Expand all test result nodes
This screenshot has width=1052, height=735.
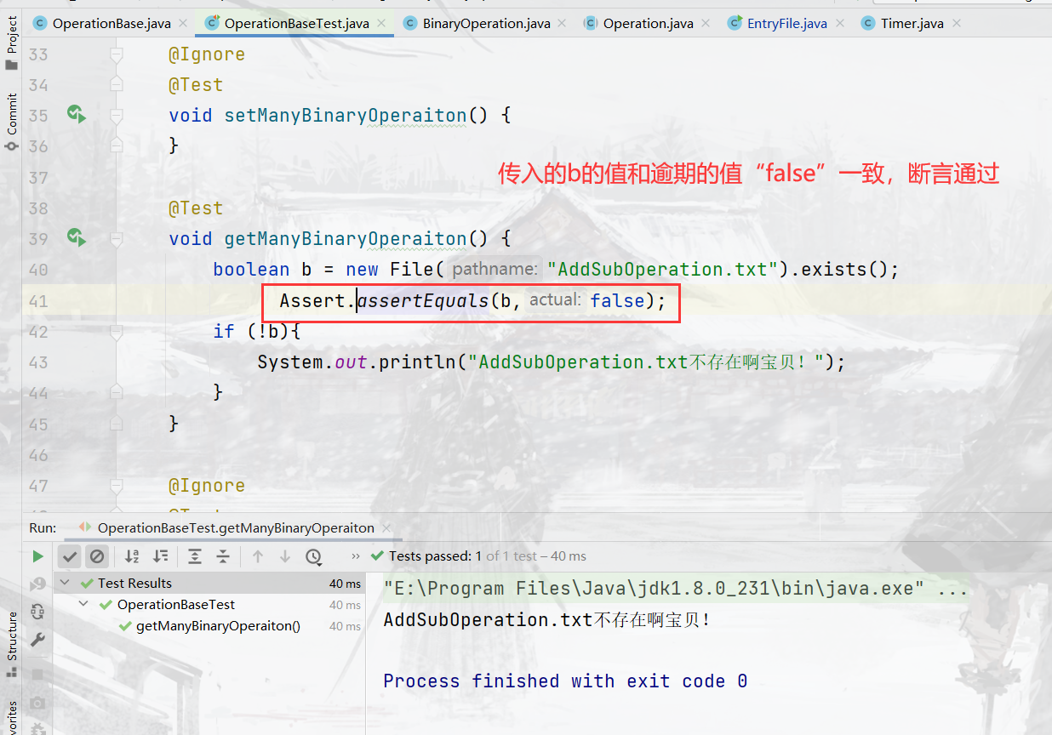tap(195, 556)
